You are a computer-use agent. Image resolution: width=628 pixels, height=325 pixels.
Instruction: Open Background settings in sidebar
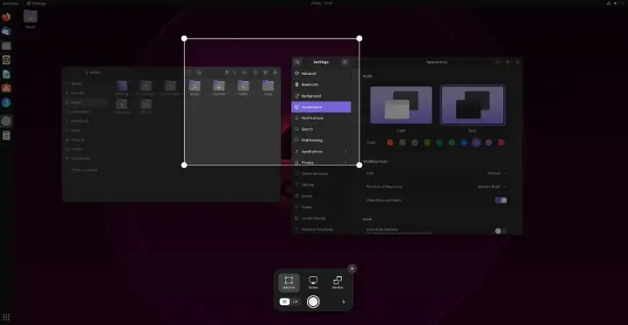[x=321, y=96]
